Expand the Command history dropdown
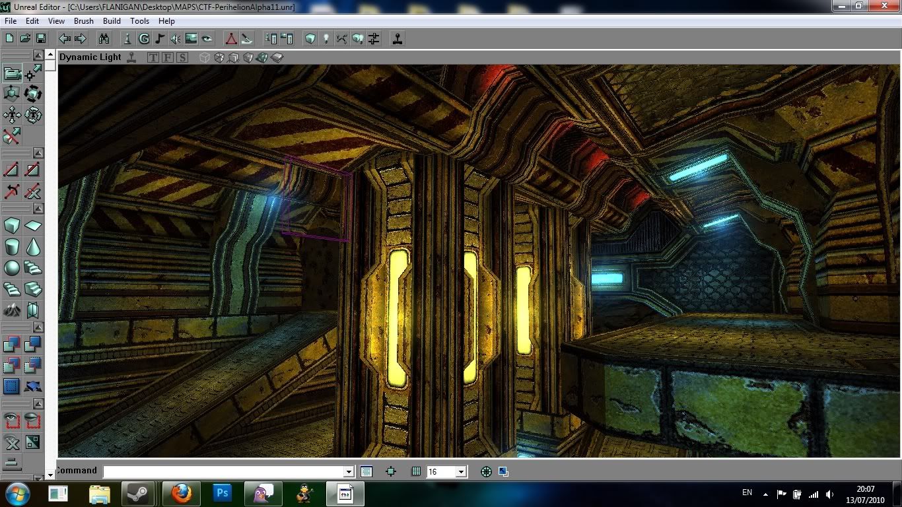The width and height of the screenshot is (902, 507). pyautogui.click(x=349, y=471)
